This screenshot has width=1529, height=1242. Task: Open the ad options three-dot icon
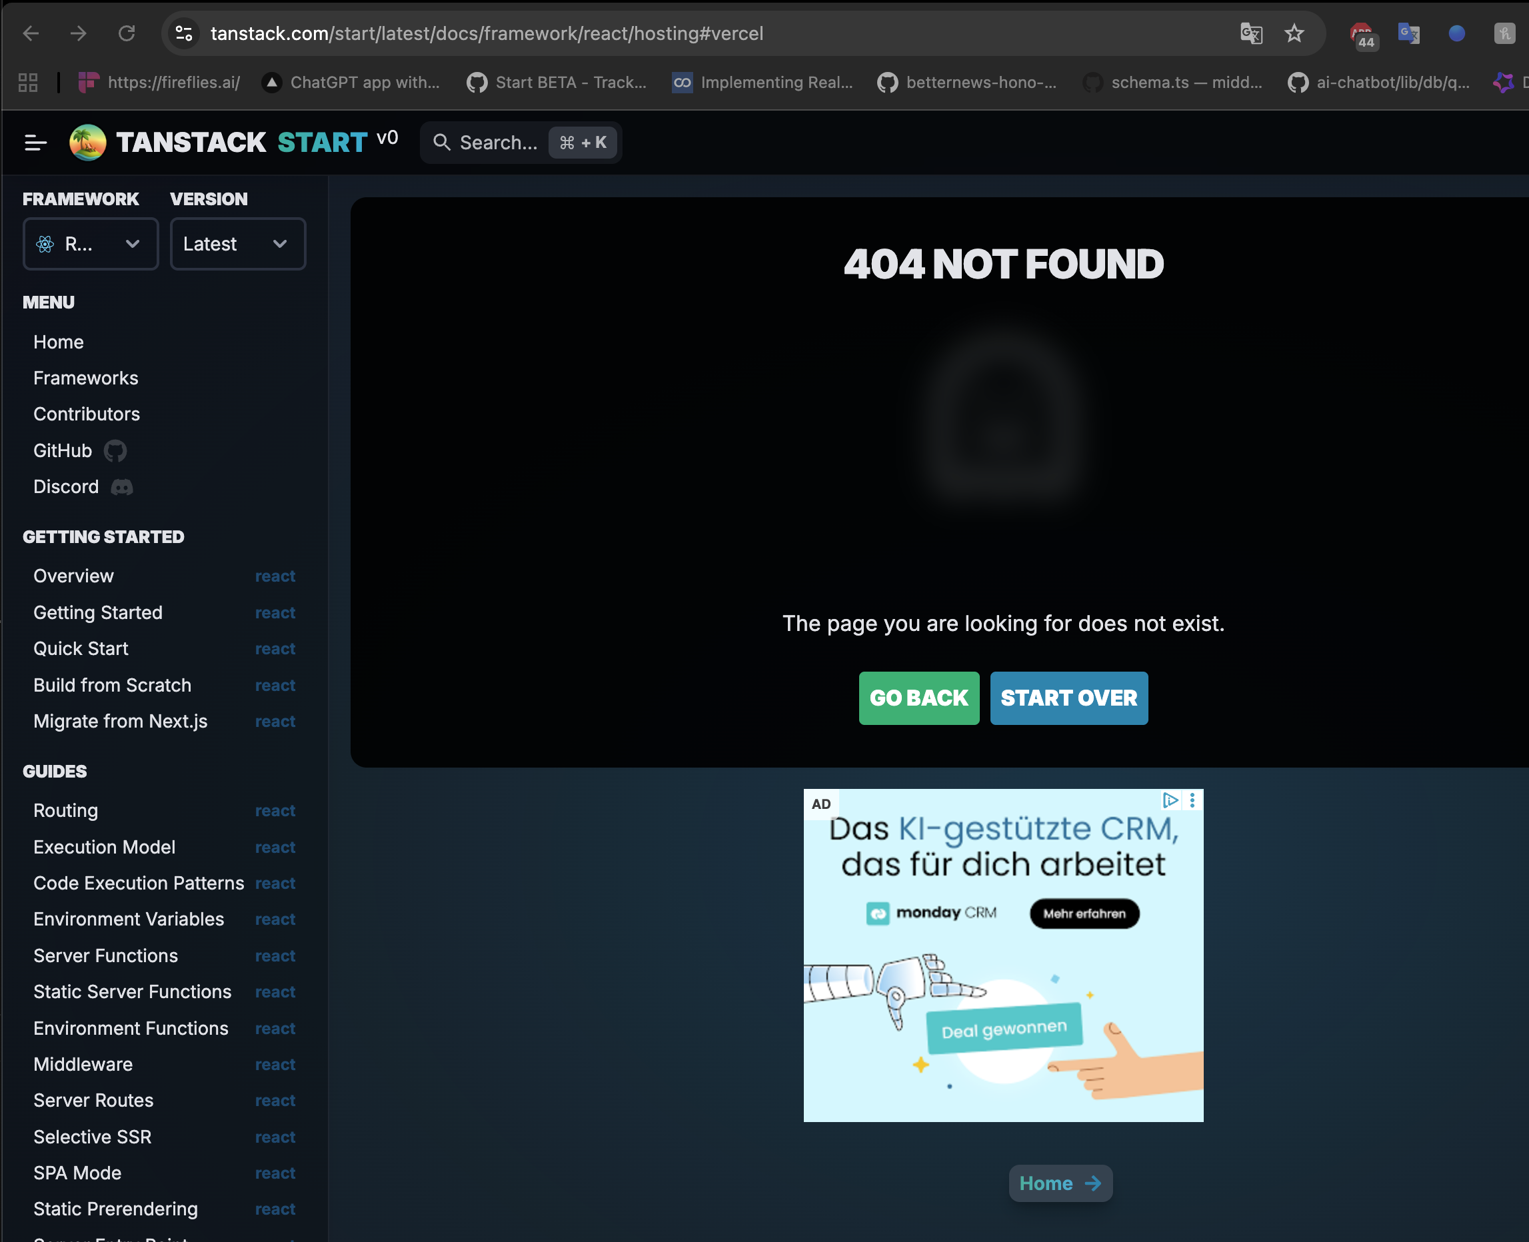point(1192,801)
